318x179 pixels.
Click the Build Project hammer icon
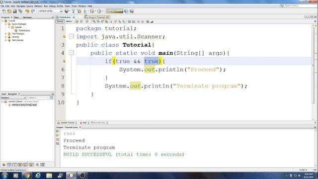[x=74, y=11]
